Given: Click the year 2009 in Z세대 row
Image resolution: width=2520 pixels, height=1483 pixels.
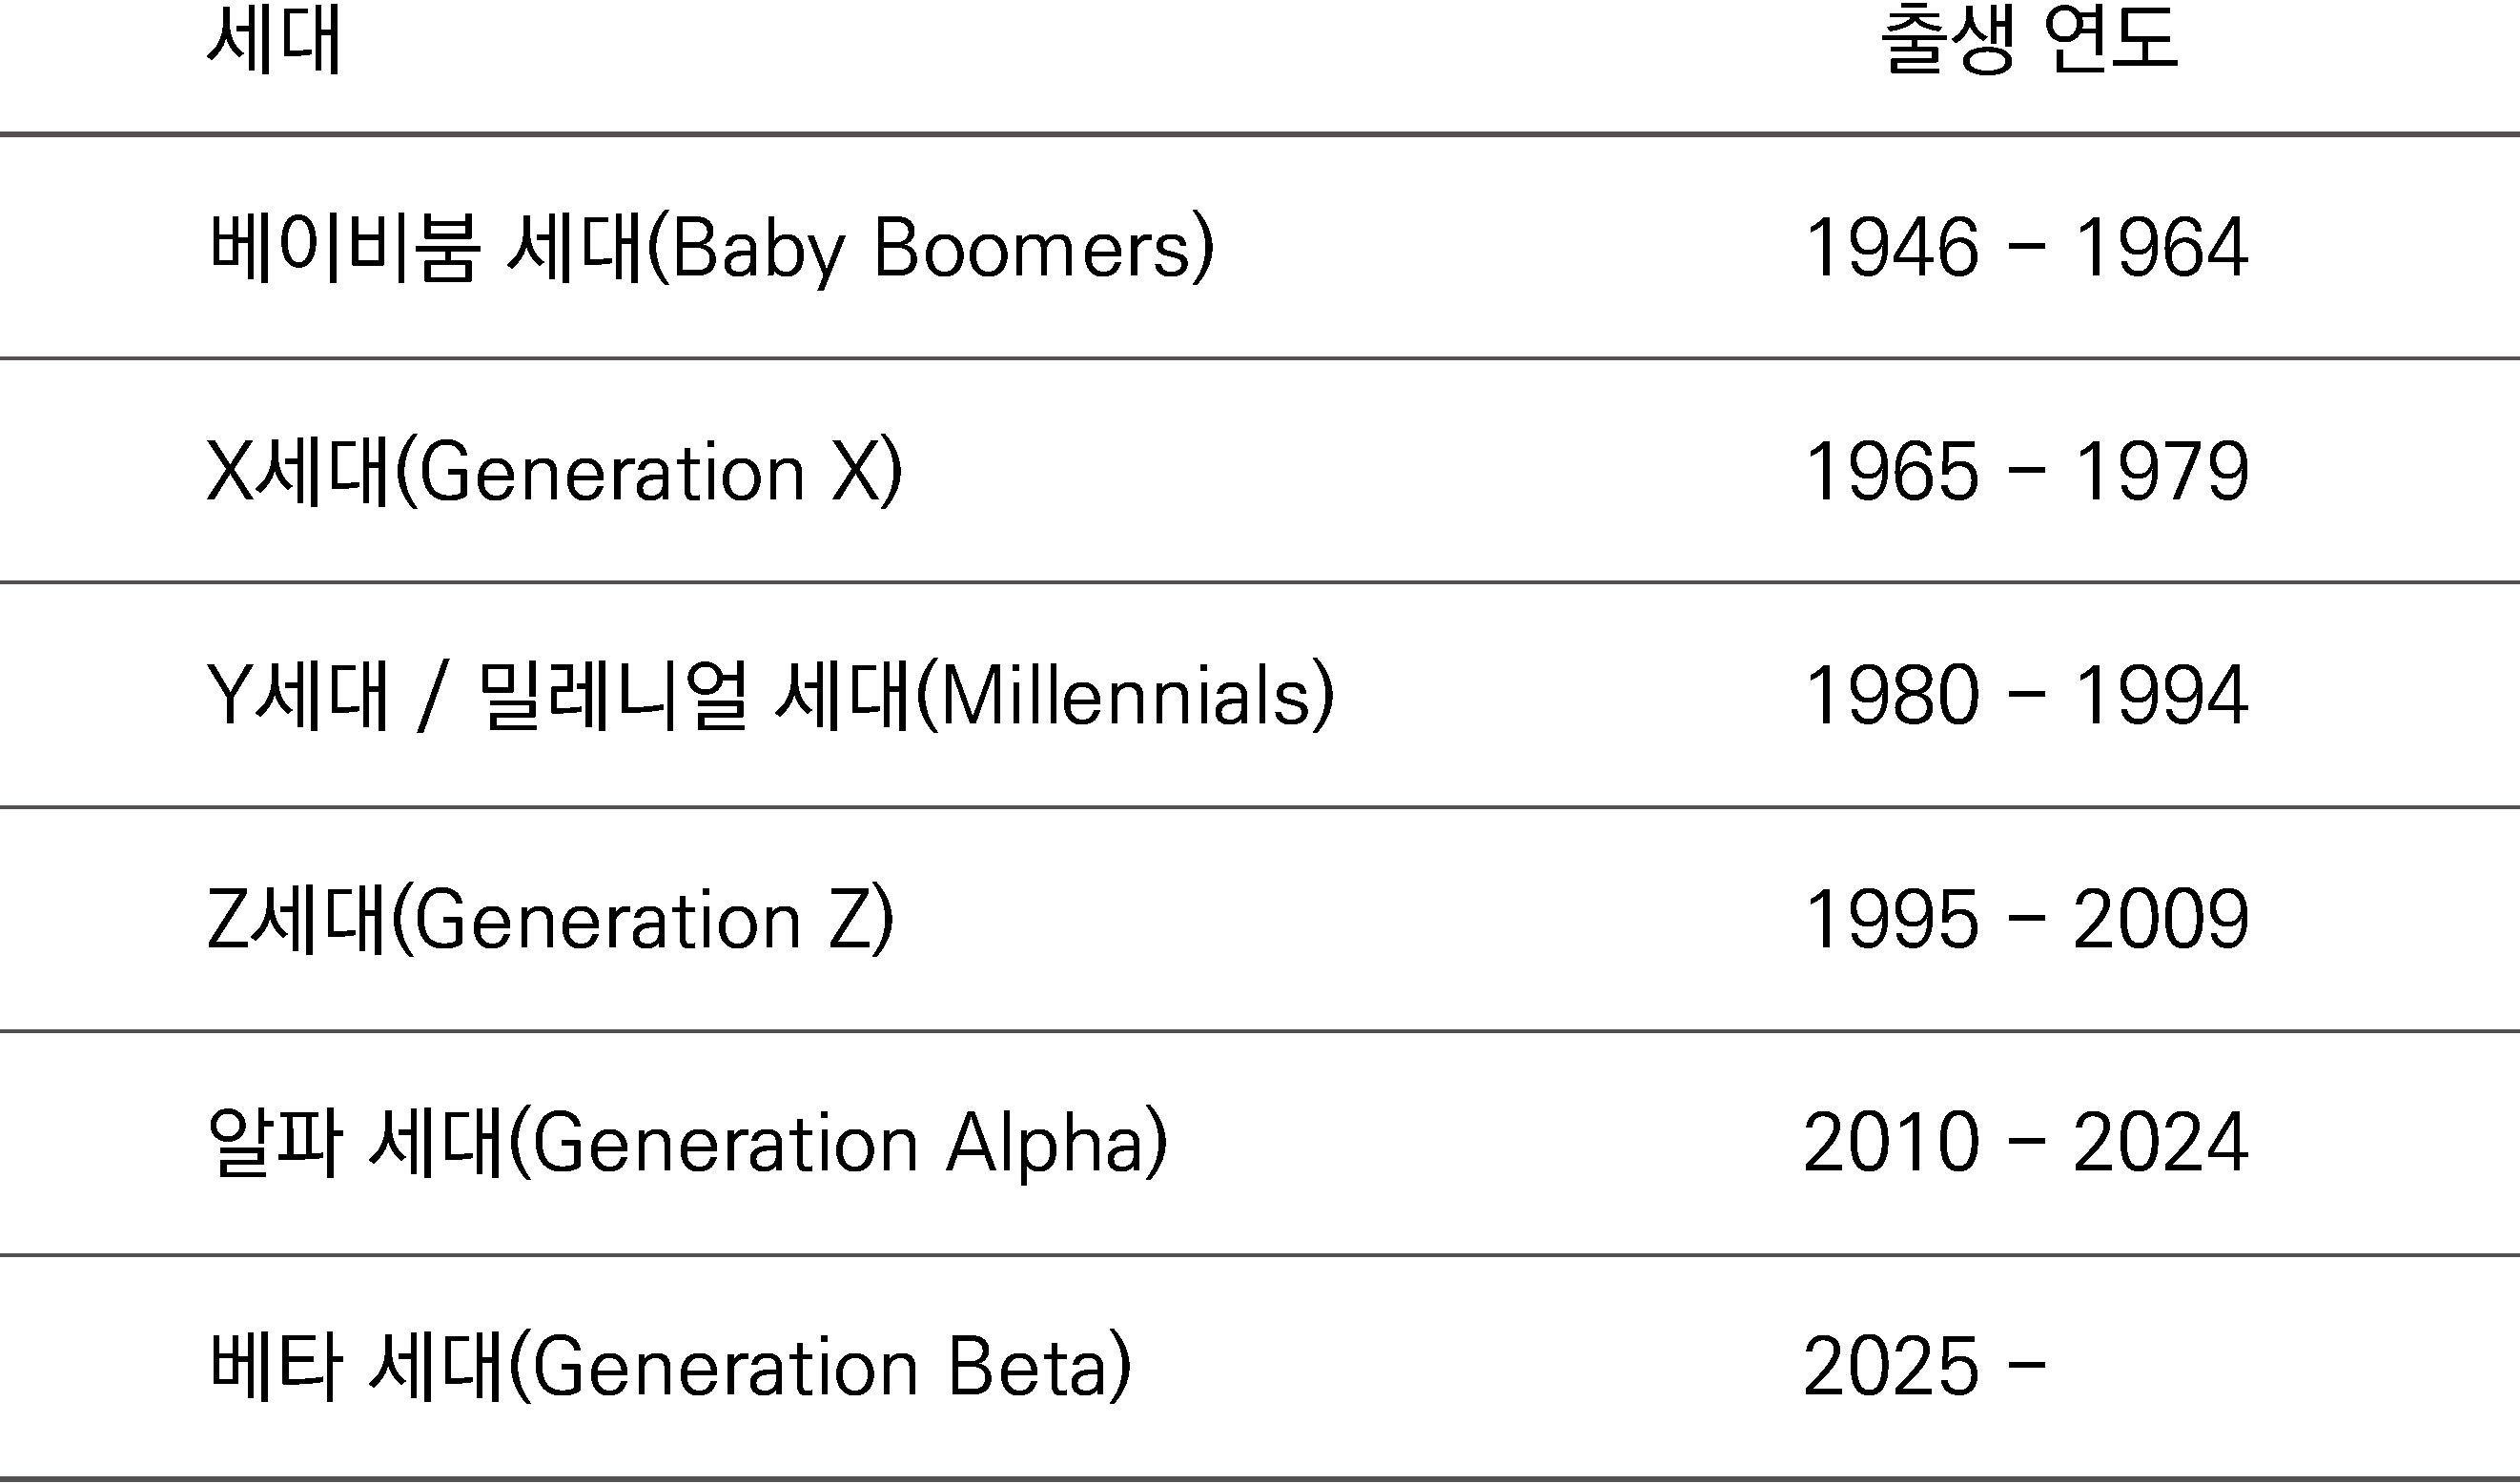Looking at the screenshot, I should click(2161, 919).
